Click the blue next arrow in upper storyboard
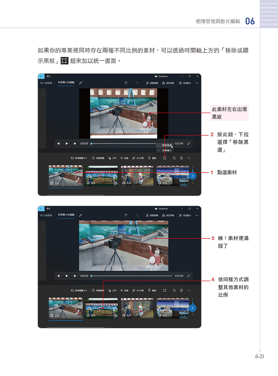This screenshot has height=376, width=278. click(193, 176)
